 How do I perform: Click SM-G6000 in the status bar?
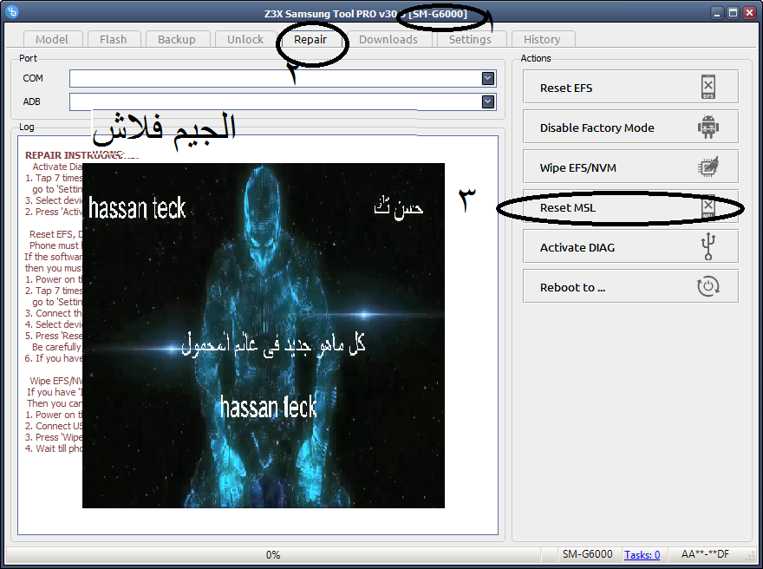[x=587, y=554]
